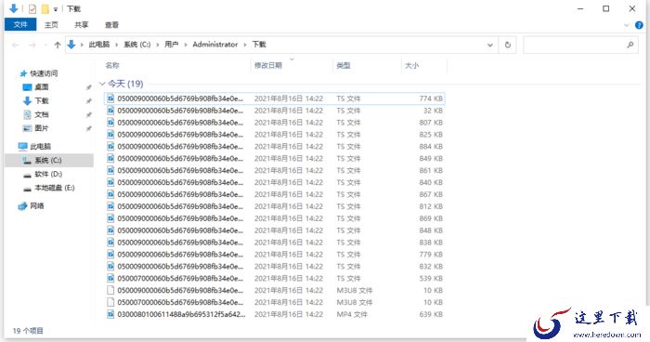The image size is (650, 342).
Task: Click the New Folder icon in title bar
Action: (x=45, y=8)
